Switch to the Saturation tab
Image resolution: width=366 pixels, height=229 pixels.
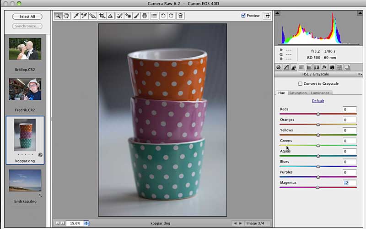[x=298, y=93]
